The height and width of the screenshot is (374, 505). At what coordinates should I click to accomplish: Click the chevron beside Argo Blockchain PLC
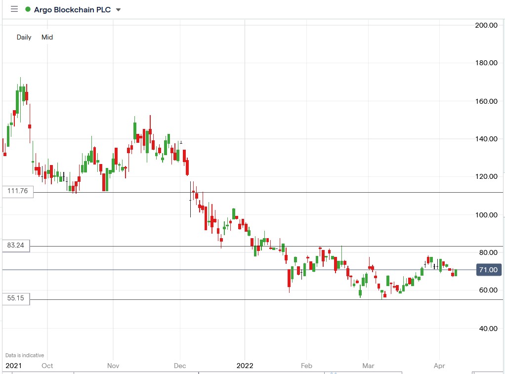pos(118,9)
